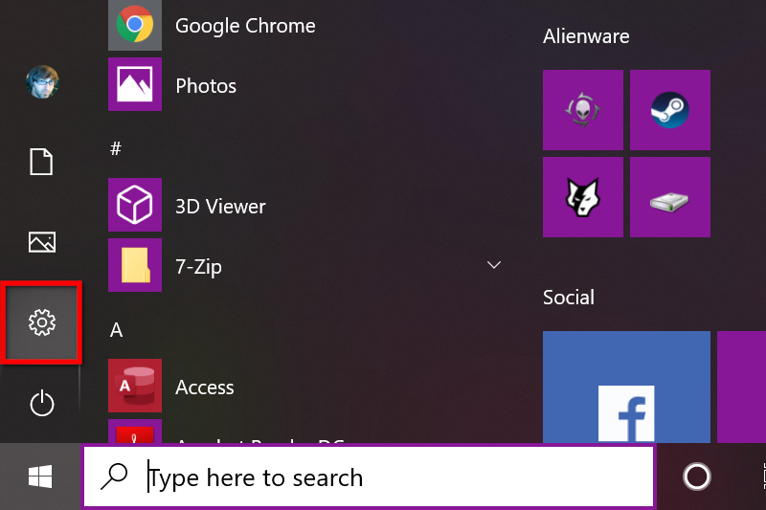Click the '#' letter header in app list

pos(116,148)
